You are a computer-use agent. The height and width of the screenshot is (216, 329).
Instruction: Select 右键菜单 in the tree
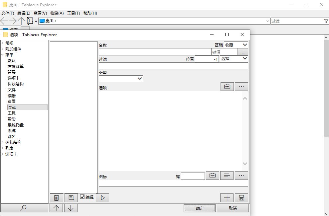click(x=16, y=66)
